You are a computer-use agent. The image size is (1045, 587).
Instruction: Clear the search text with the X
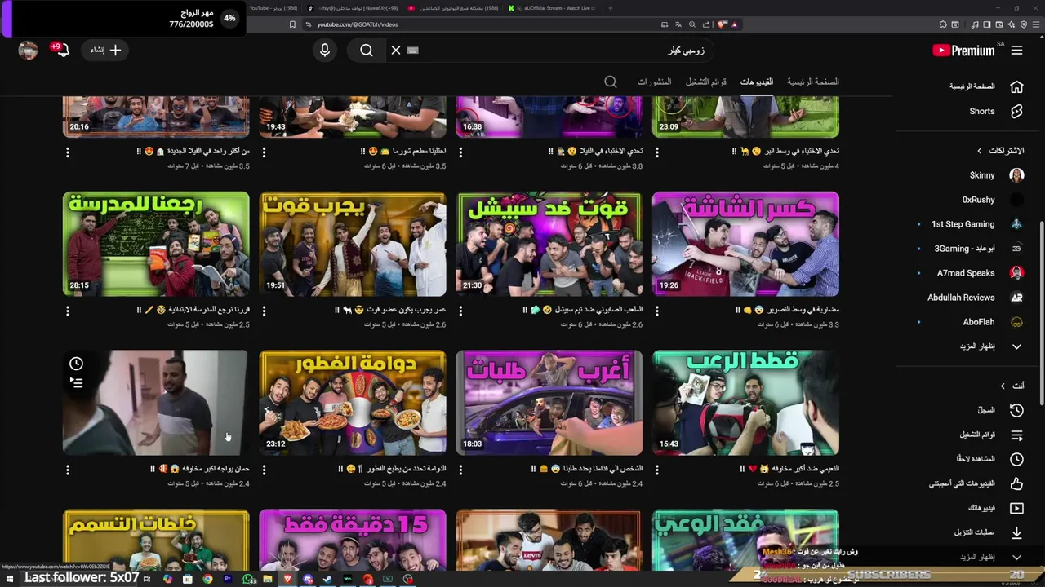click(396, 51)
